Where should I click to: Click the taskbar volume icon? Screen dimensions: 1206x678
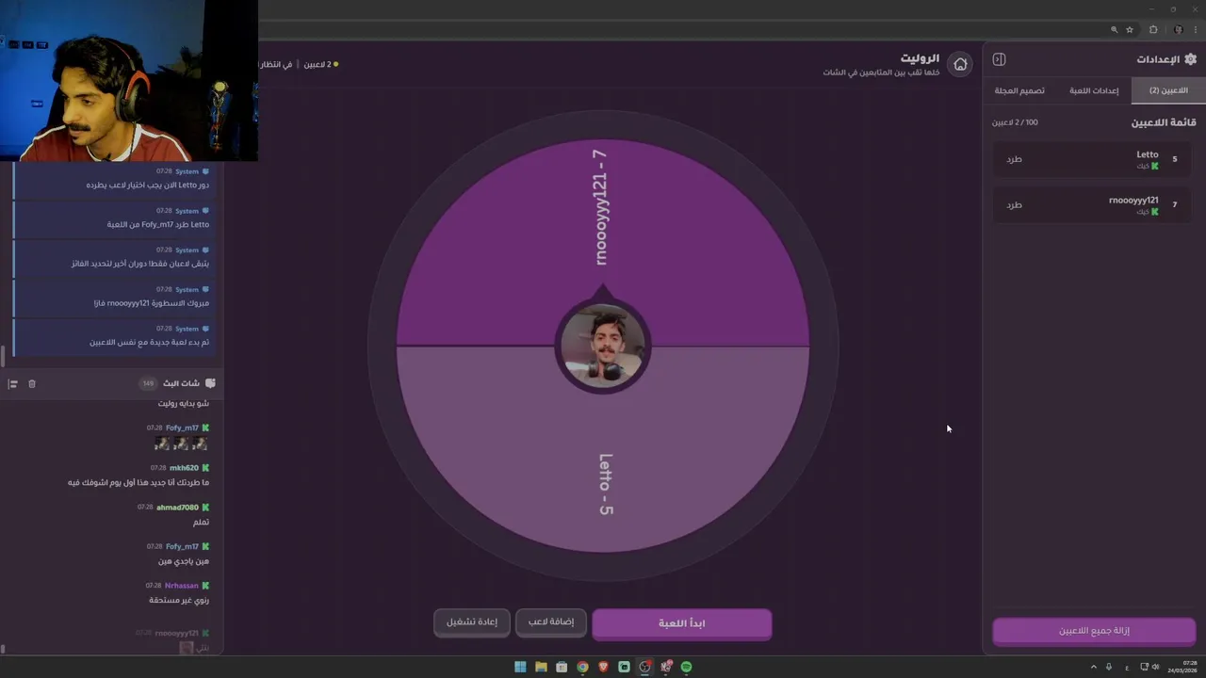(x=1156, y=667)
